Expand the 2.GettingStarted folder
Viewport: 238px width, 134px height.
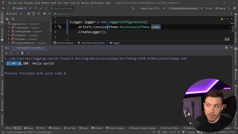point(9,31)
